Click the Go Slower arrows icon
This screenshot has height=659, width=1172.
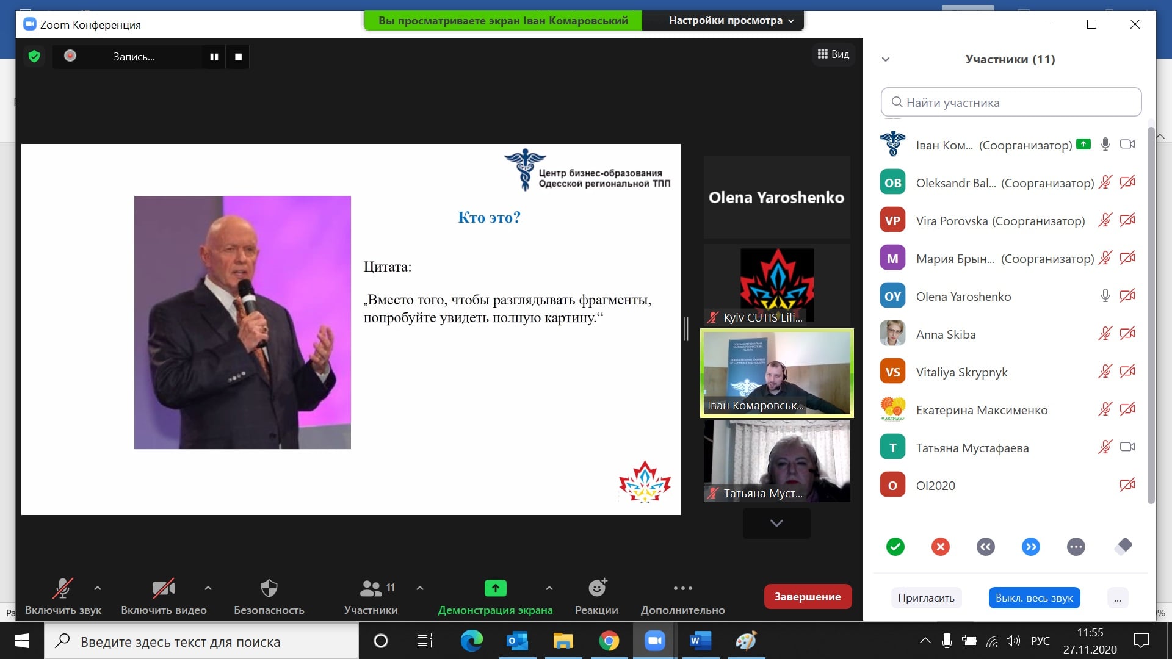tap(985, 547)
